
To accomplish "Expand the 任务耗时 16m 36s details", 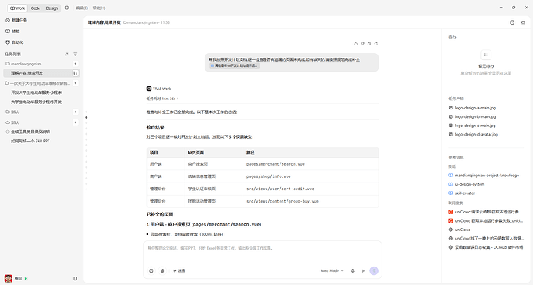I will click(162, 99).
